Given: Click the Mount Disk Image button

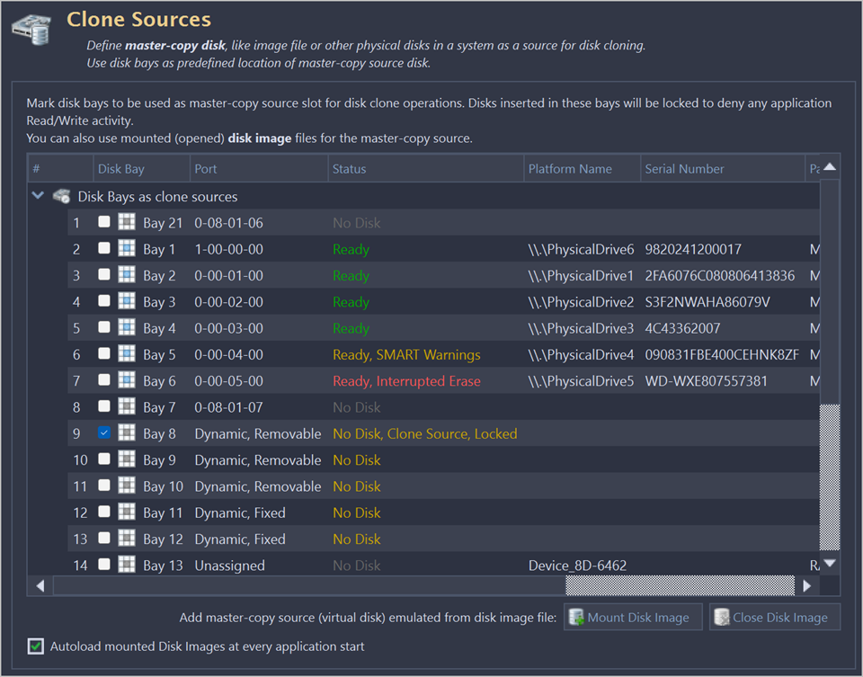Looking at the screenshot, I should point(633,618).
